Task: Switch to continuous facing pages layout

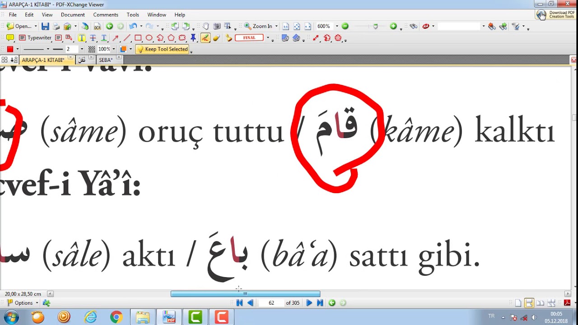Action: (551, 303)
